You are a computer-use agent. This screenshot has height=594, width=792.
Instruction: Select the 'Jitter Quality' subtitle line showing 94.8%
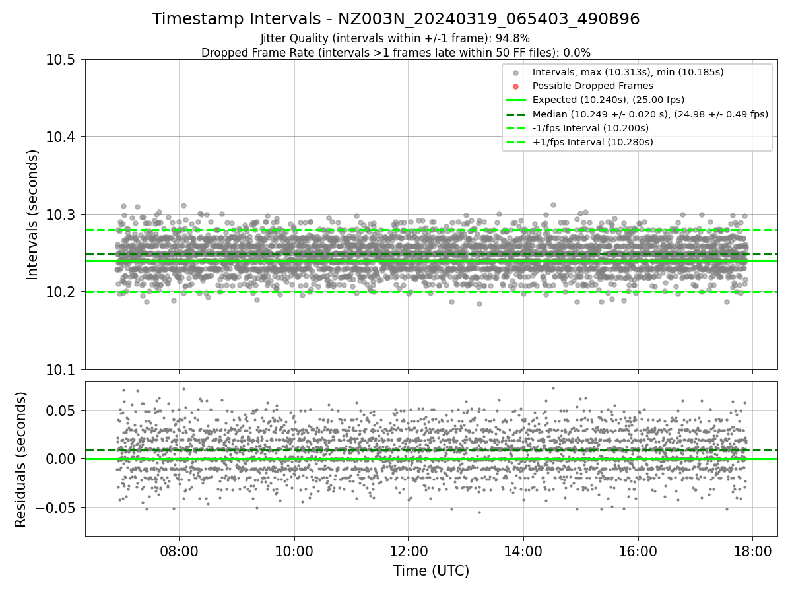point(395,38)
